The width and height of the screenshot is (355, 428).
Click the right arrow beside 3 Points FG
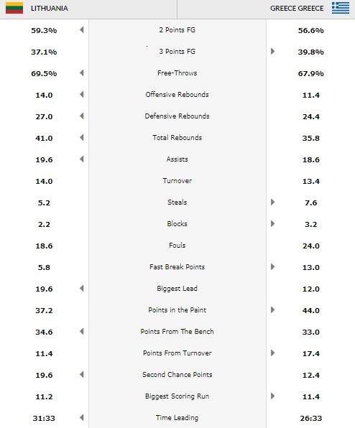click(x=272, y=51)
